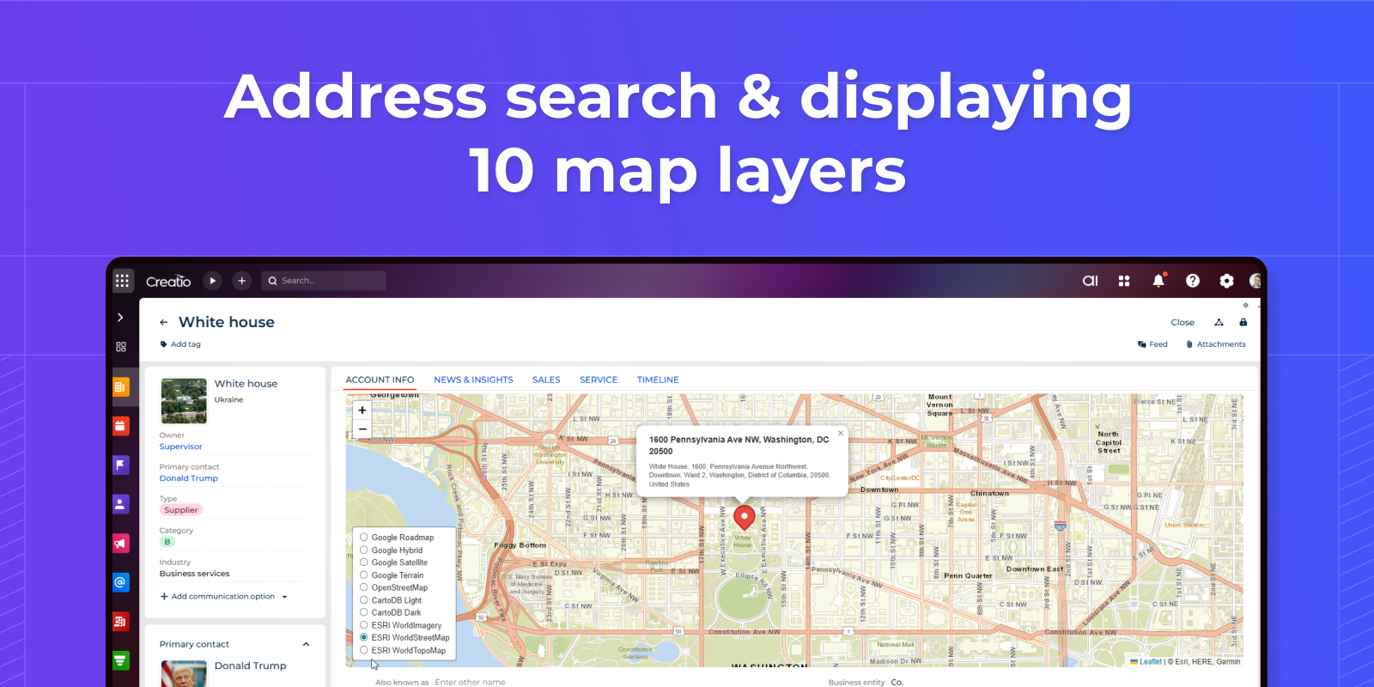This screenshot has height=687, width=1374.
Task: Switch to Timeline tab
Action: 658,380
